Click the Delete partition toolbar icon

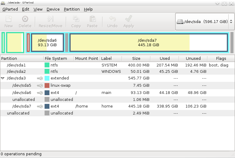tap(25, 19)
